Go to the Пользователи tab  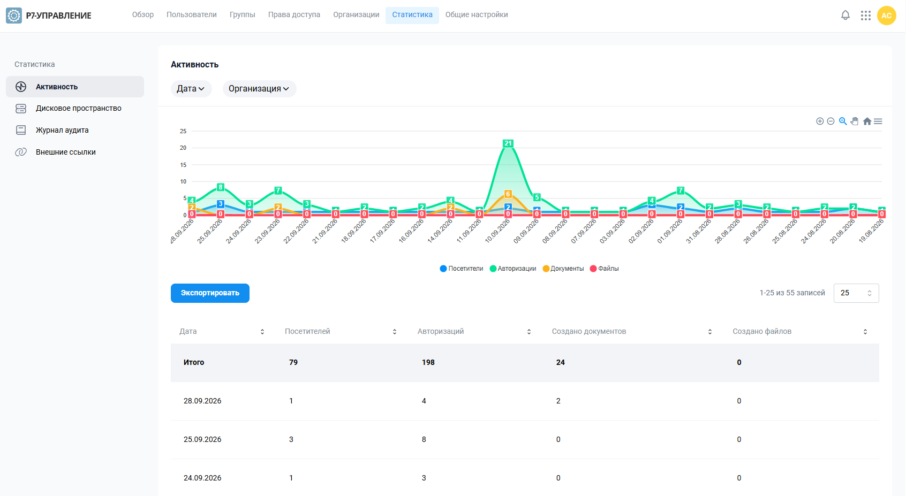click(192, 15)
